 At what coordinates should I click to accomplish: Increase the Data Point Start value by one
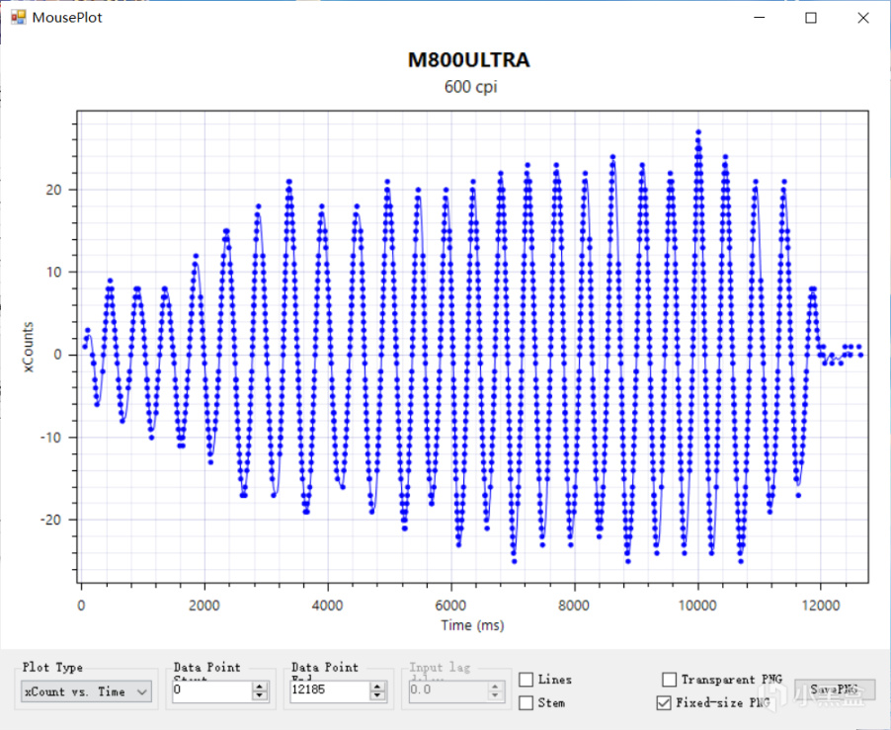[x=260, y=687]
